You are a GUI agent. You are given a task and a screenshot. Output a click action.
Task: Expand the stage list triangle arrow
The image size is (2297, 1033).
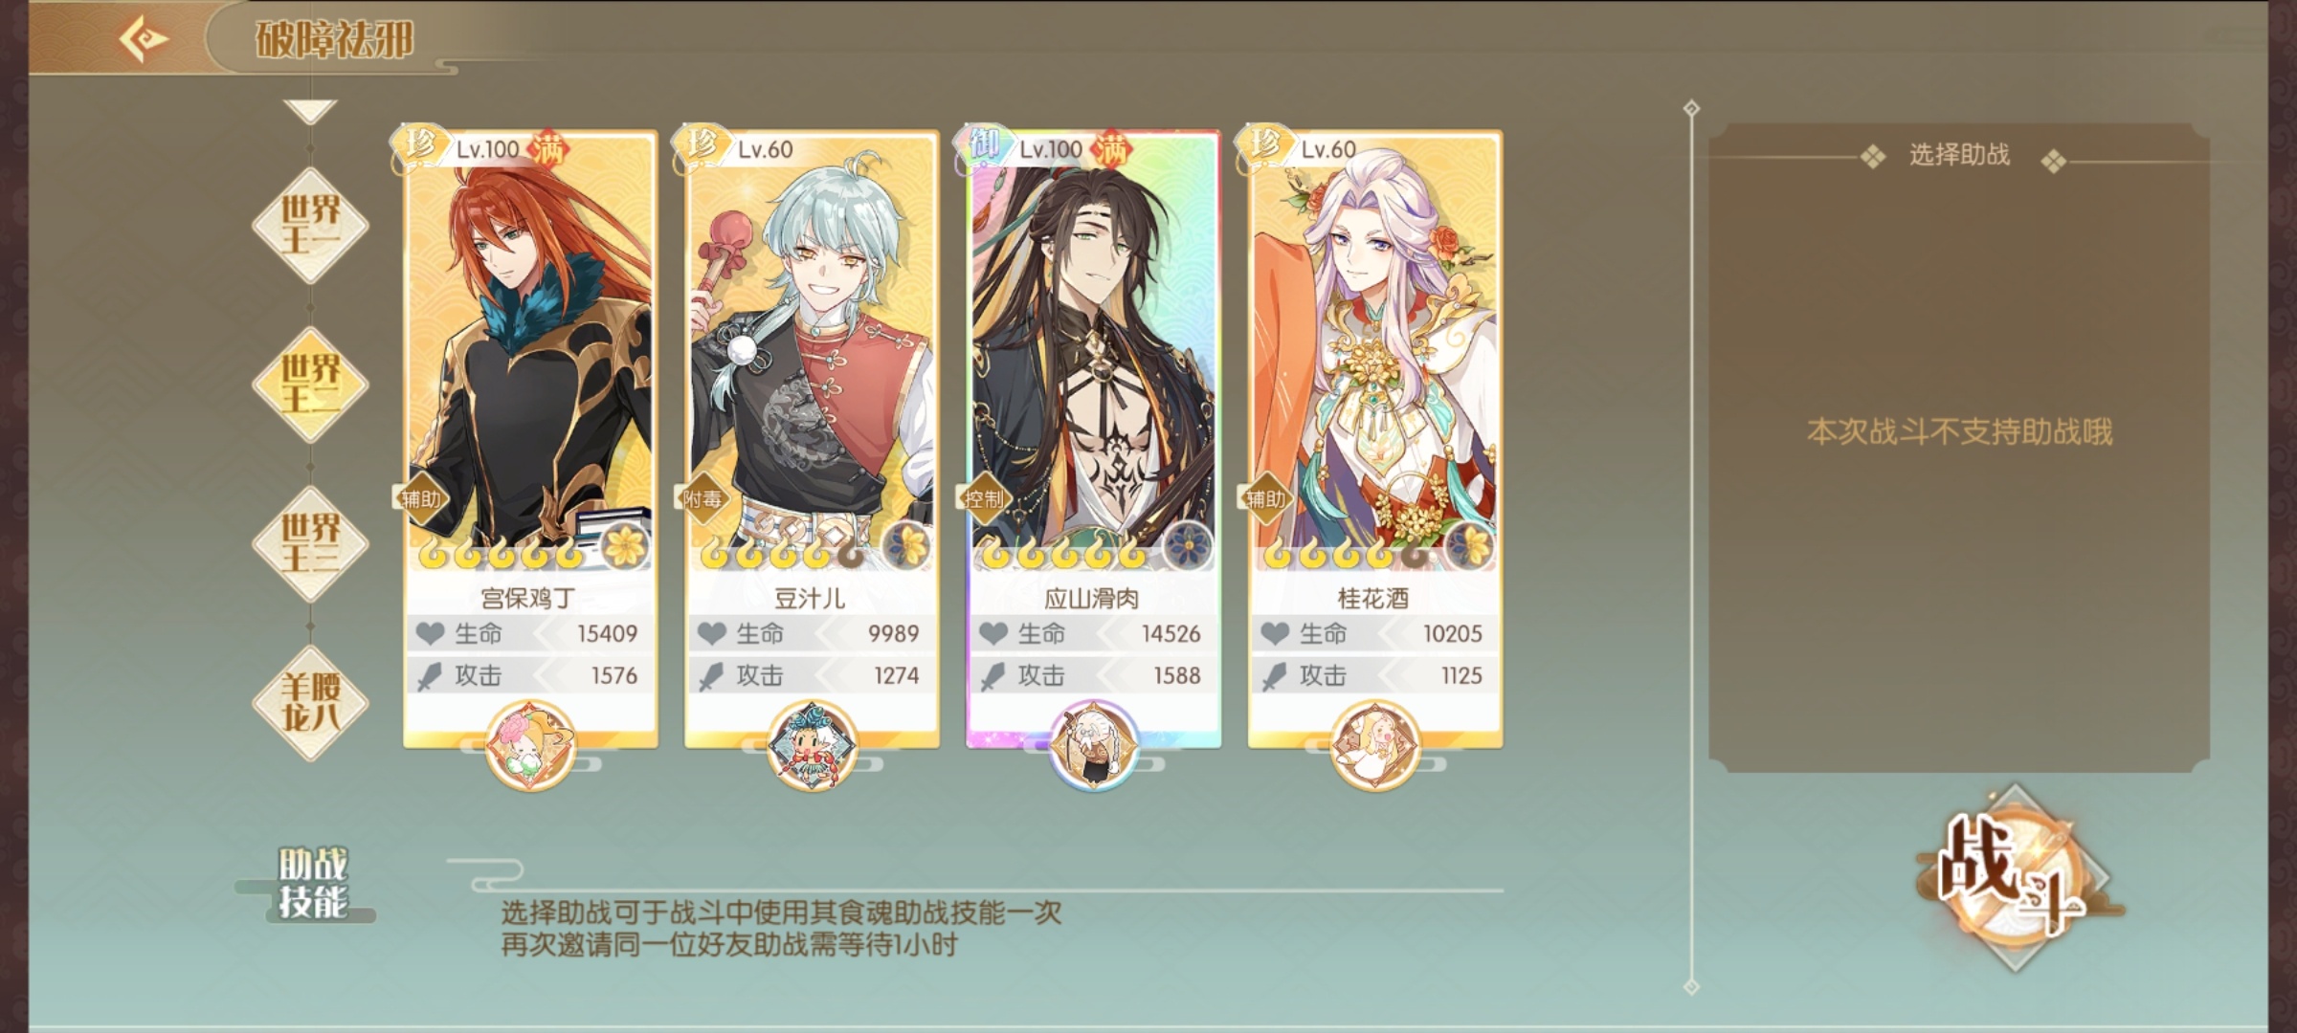click(310, 111)
